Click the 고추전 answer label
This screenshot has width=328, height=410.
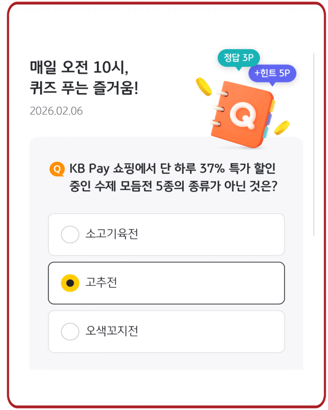pos(101,283)
